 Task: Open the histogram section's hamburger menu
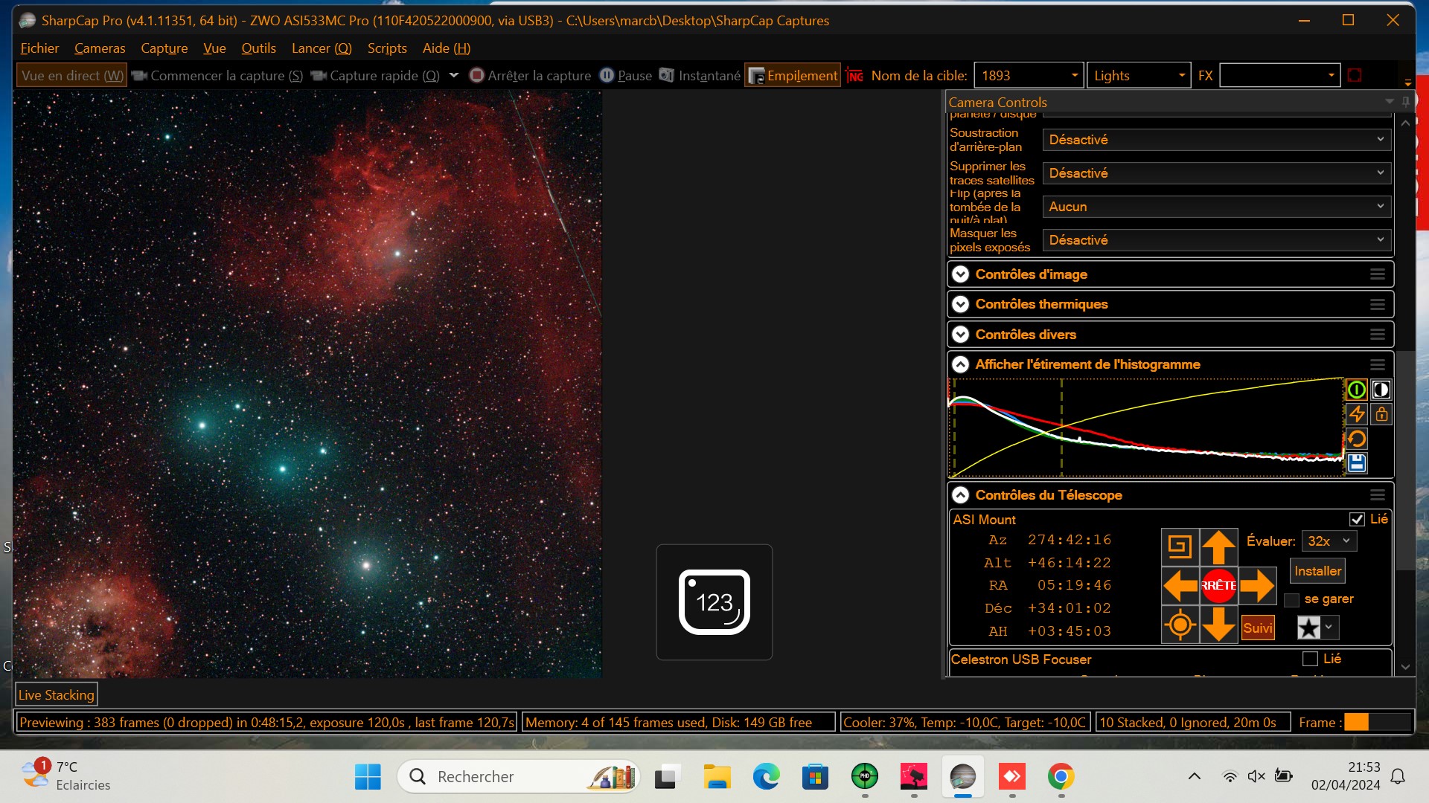coord(1378,364)
